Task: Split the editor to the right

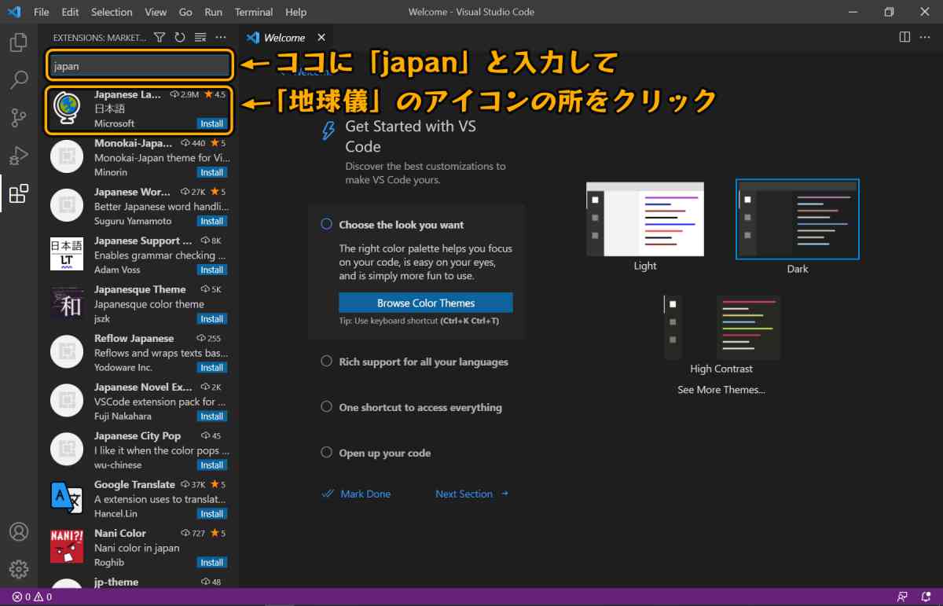Action: pos(904,37)
